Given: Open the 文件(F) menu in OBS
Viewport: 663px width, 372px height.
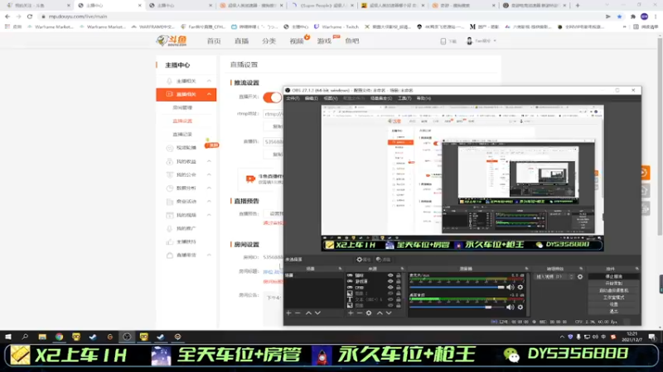Looking at the screenshot, I should pos(293,98).
